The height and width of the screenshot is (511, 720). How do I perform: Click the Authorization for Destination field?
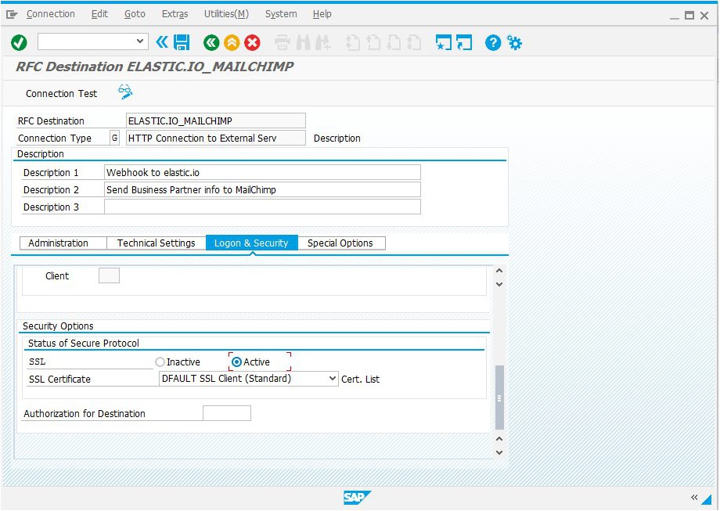pyautogui.click(x=227, y=413)
